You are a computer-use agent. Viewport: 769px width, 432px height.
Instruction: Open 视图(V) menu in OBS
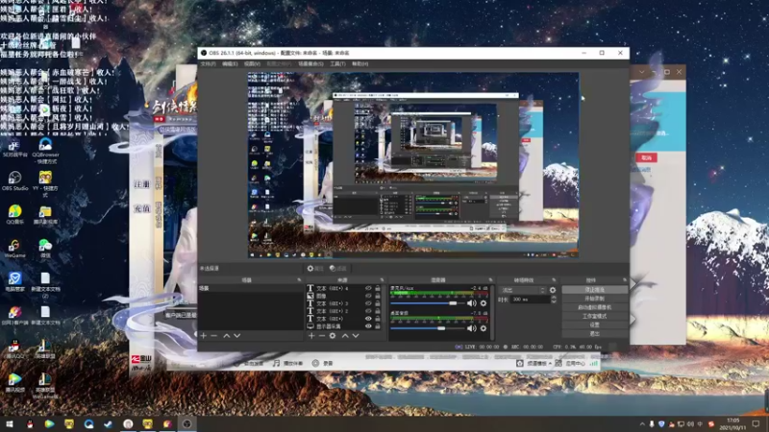point(252,64)
